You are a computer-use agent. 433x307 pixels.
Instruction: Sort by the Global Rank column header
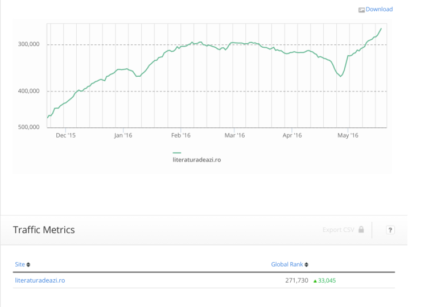coord(287,264)
